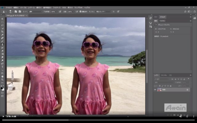Toggle the Brush Settings panel button
Viewport: 197px width, 123px height.
(x=16, y=12)
